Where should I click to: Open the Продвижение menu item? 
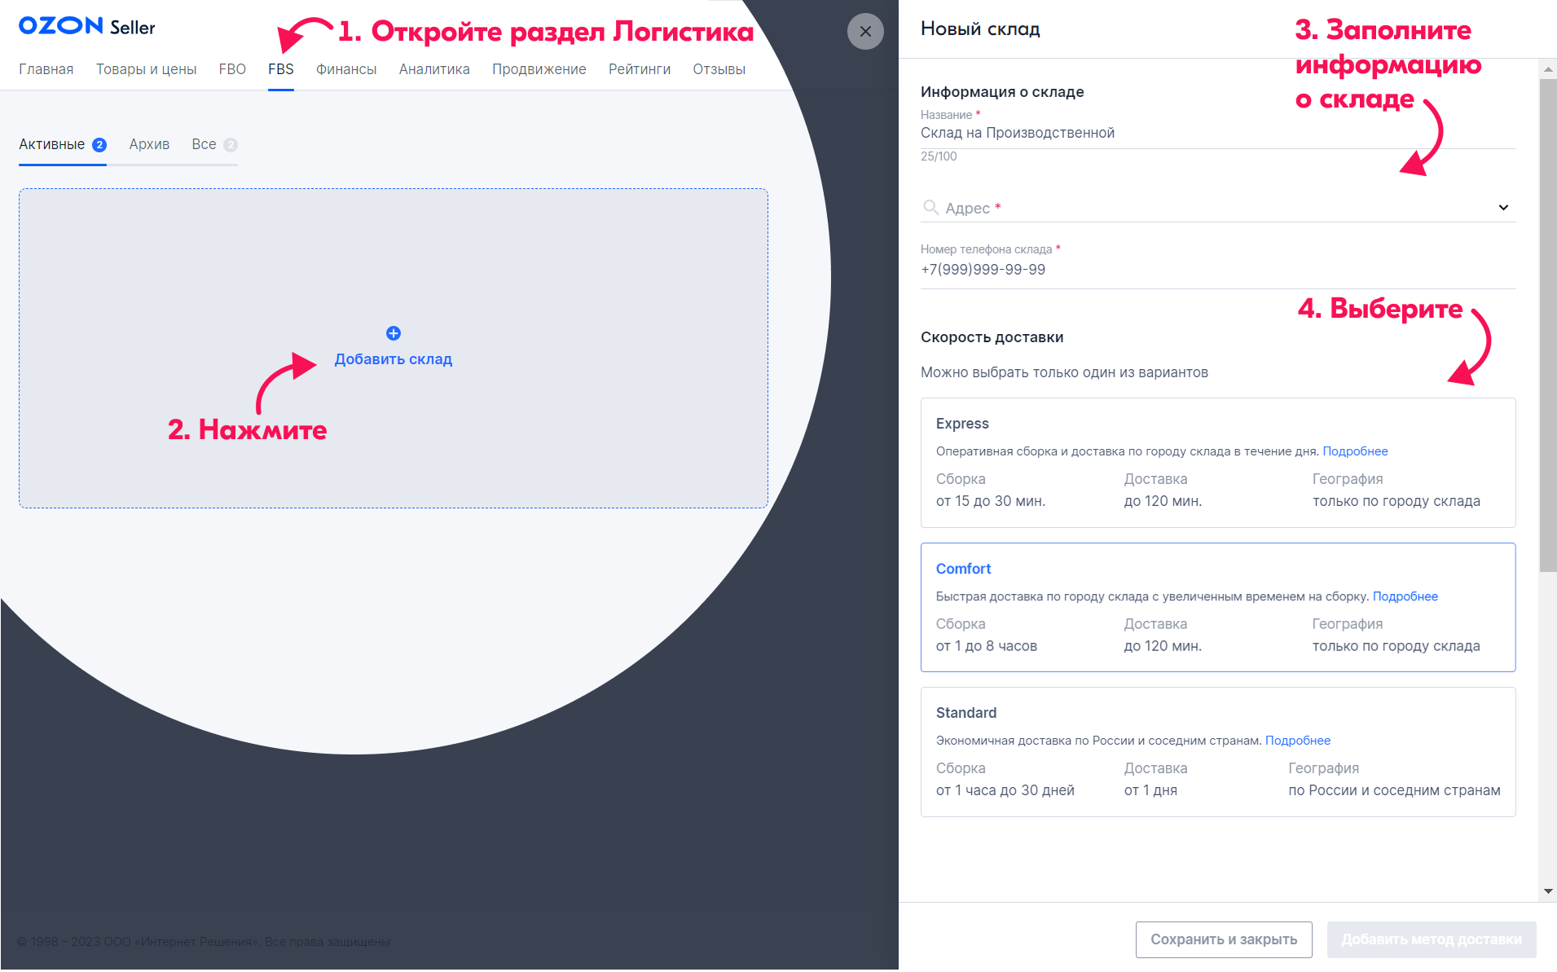pos(539,69)
